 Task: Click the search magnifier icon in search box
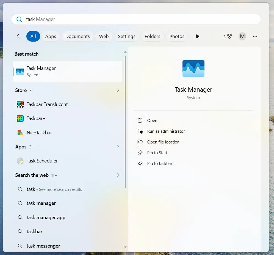[x=19, y=19]
